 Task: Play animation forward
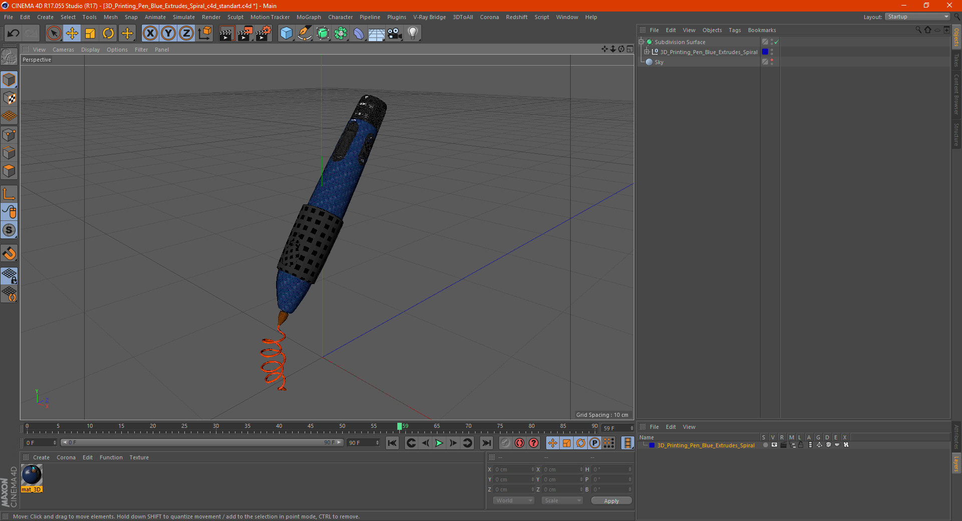tap(439, 443)
